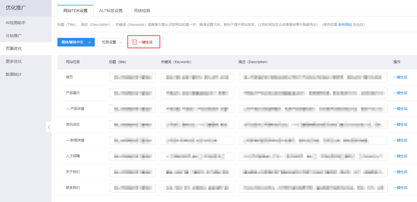Select 数据统计 in the sidebar menu
Viewport: 417px width, 202px height.
click(17, 74)
